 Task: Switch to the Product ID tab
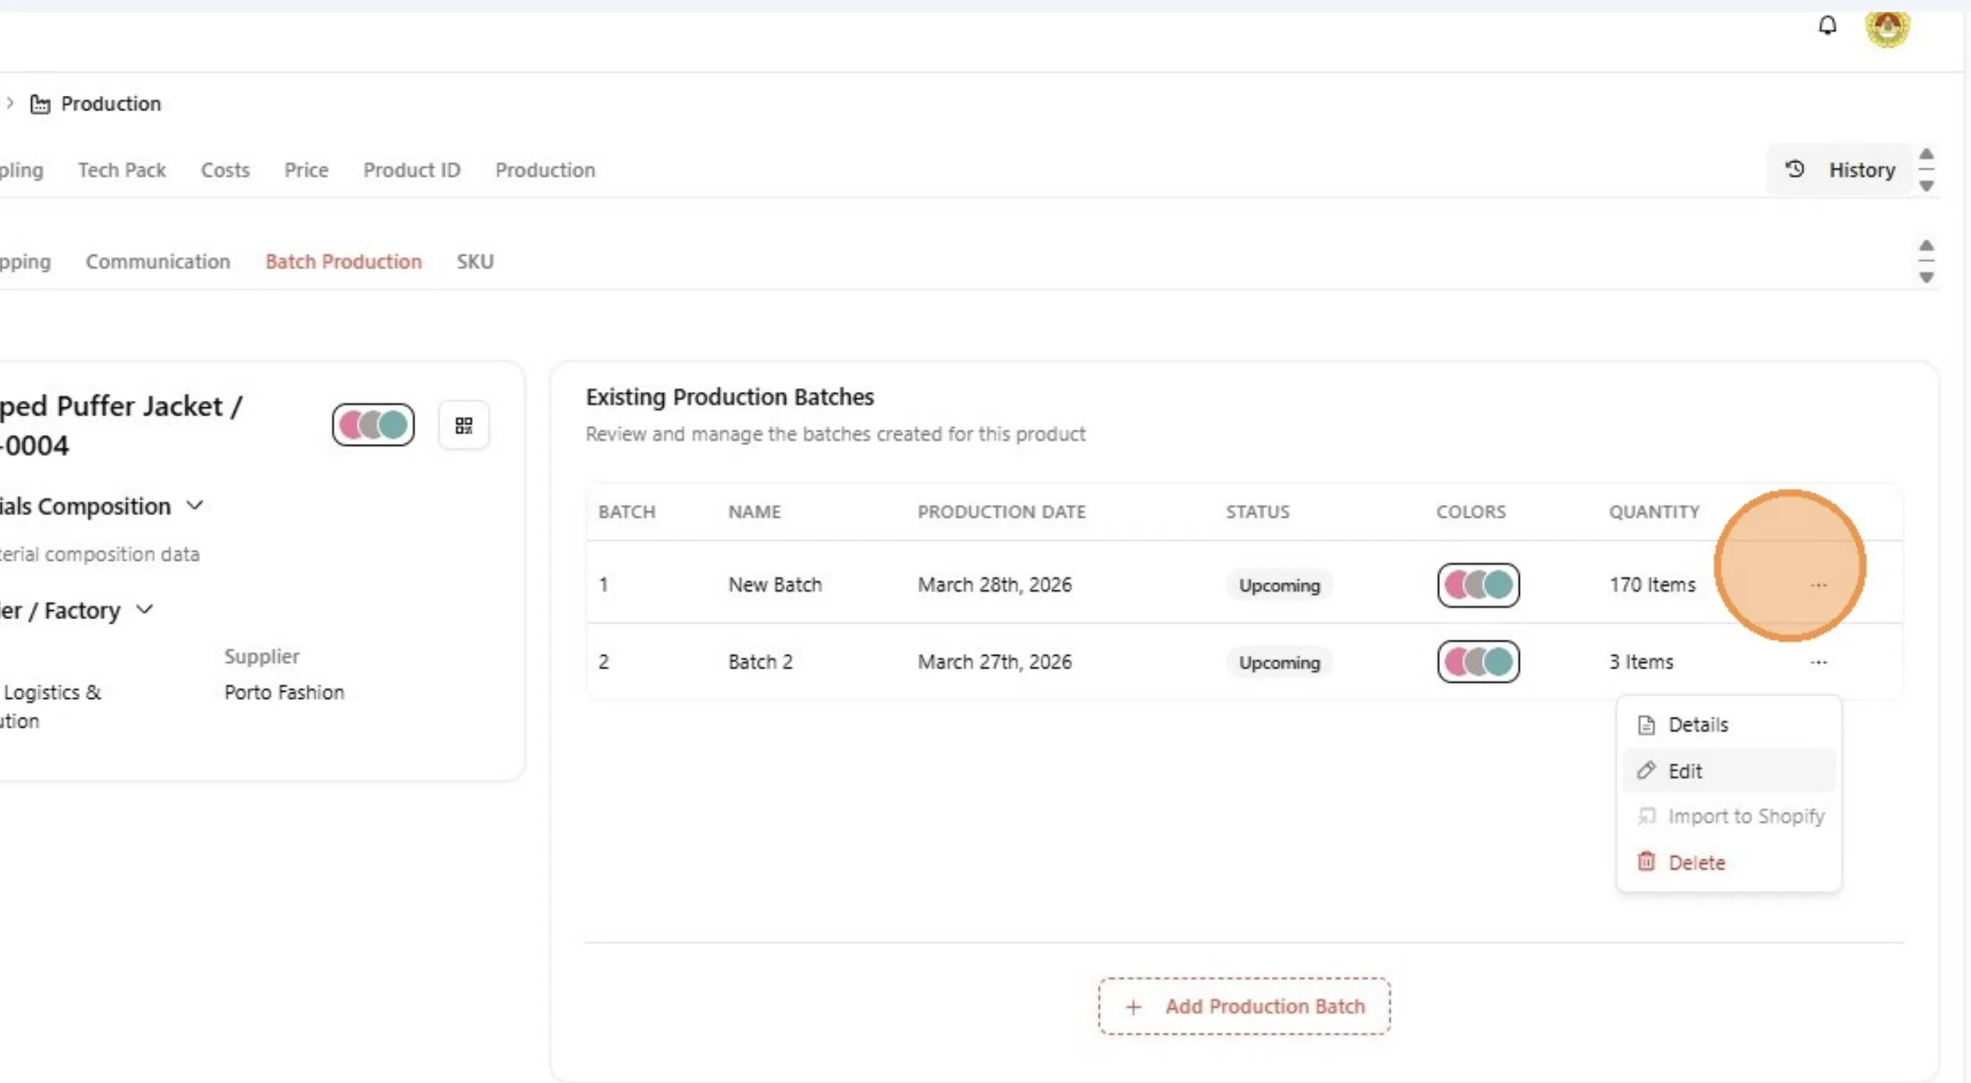tap(411, 170)
